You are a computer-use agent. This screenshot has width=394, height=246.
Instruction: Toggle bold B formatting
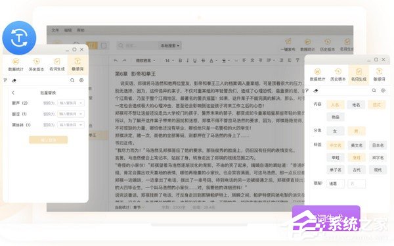pos(180,61)
